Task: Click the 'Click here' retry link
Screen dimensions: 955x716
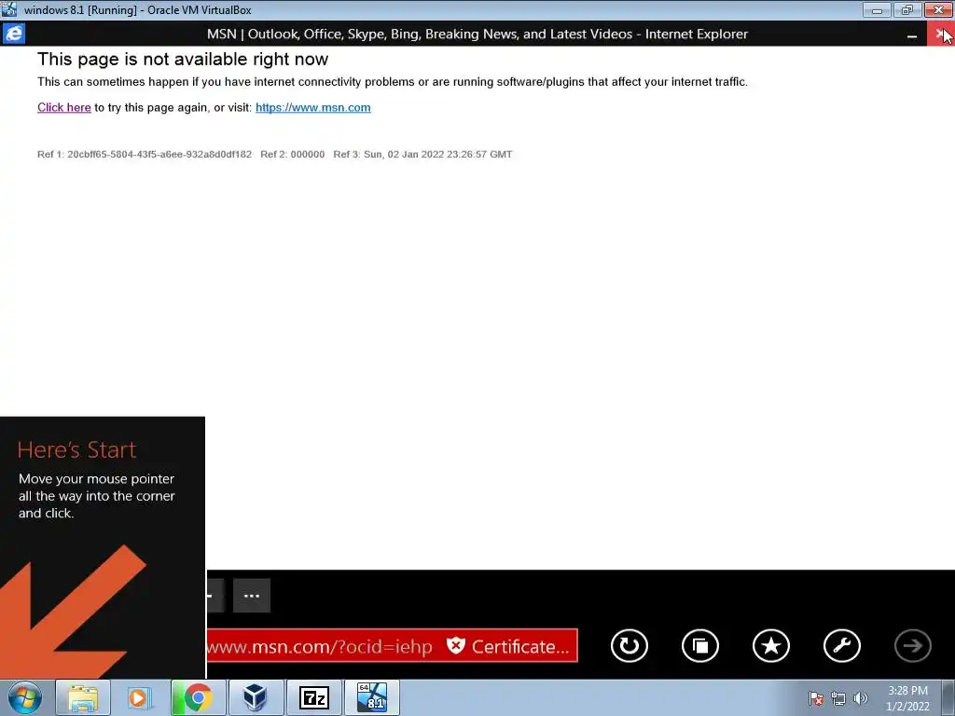Action: click(x=64, y=108)
